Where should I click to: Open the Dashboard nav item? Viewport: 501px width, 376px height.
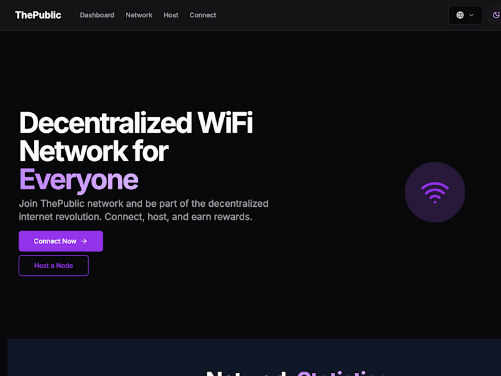click(x=97, y=15)
